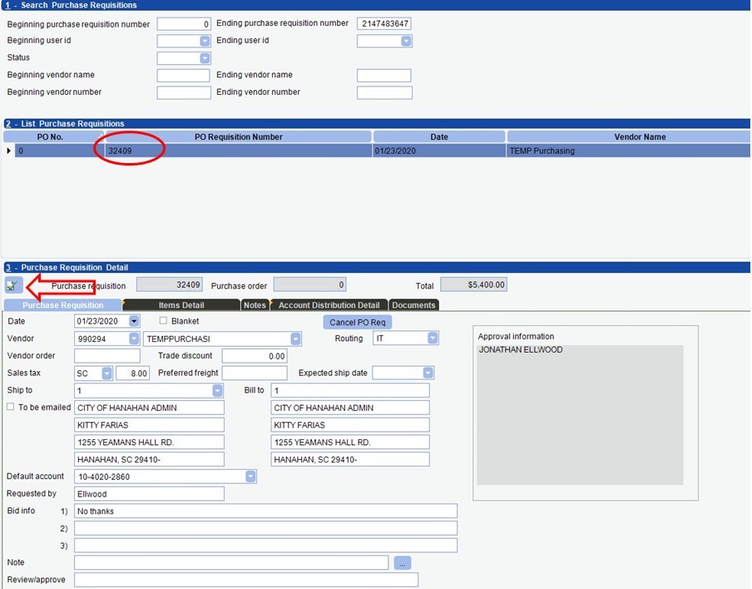
Task: Click the Purchase requisition 32409 detail field
Action: [x=170, y=285]
